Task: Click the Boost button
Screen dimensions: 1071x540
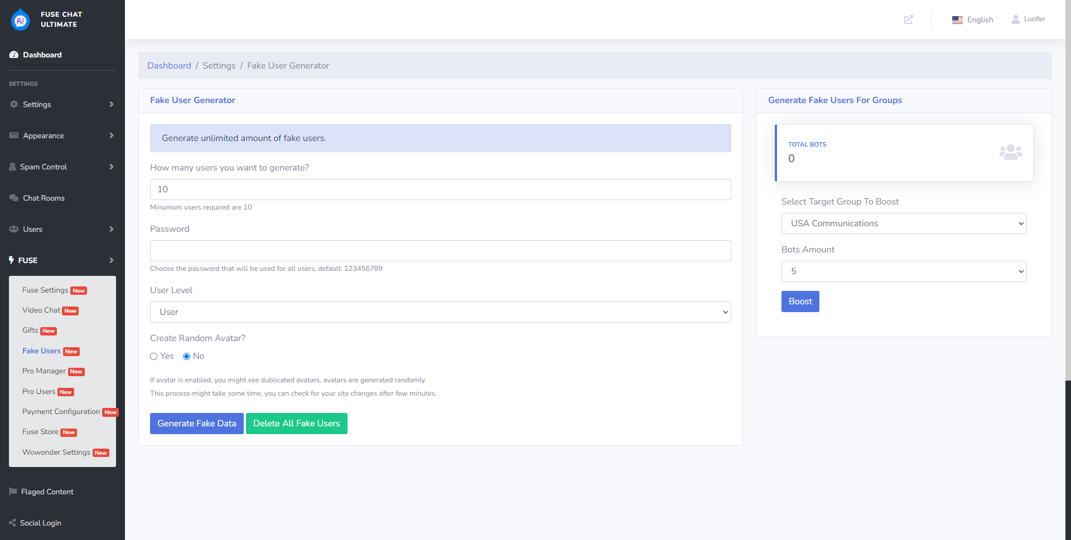Action: pyautogui.click(x=800, y=301)
